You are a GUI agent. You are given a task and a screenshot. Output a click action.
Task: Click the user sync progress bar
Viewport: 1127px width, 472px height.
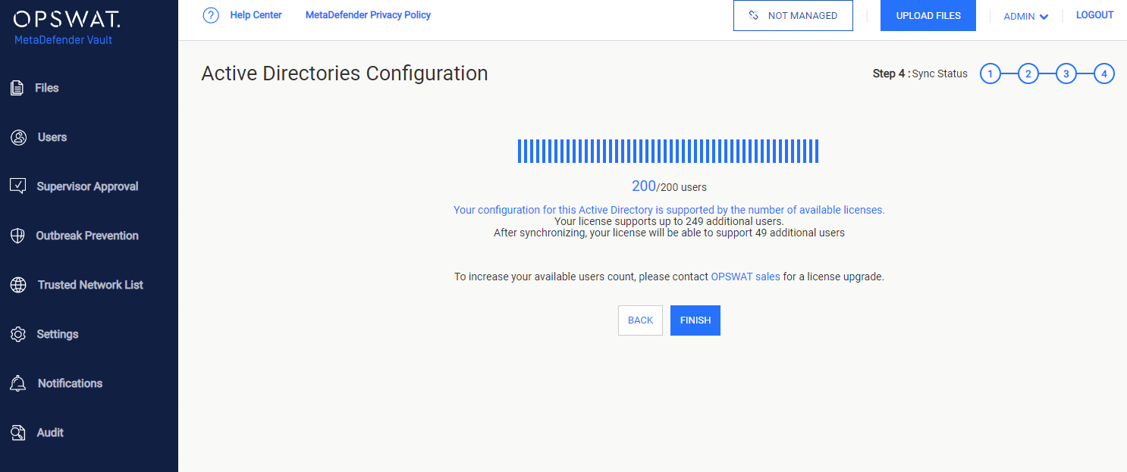click(x=667, y=151)
